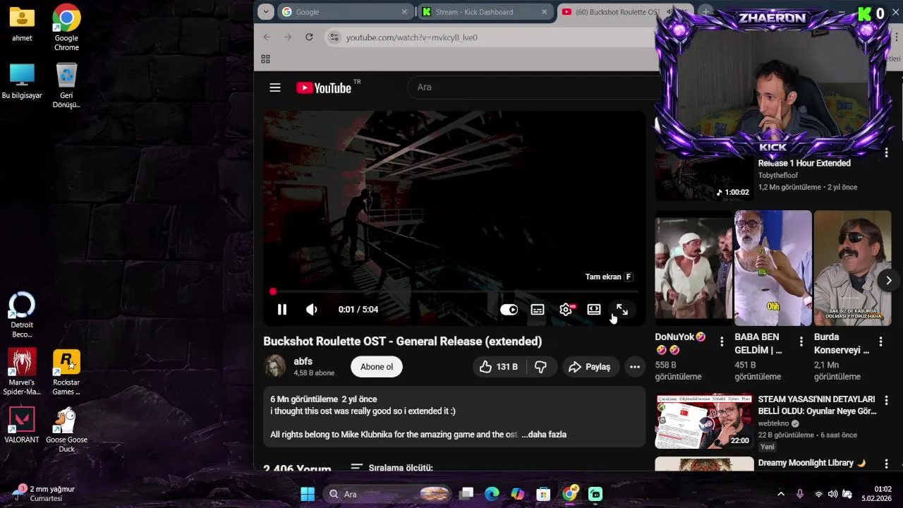Mute the video with the player volume icon
Image resolution: width=903 pixels, height=508 pixels.
coord(312,310)
